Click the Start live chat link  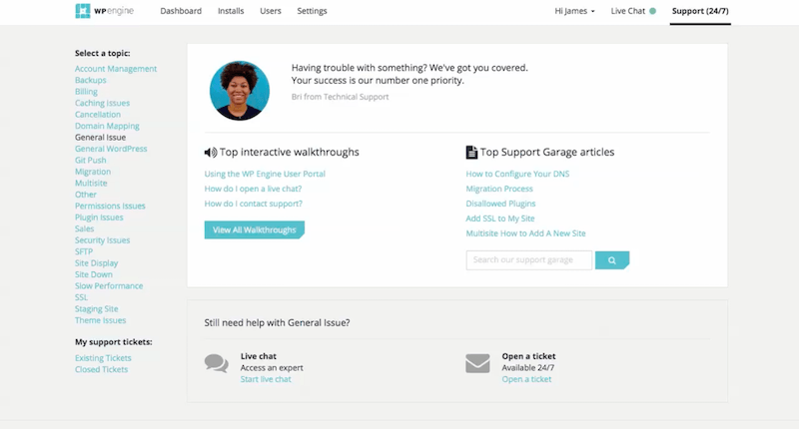click(266, 379)
